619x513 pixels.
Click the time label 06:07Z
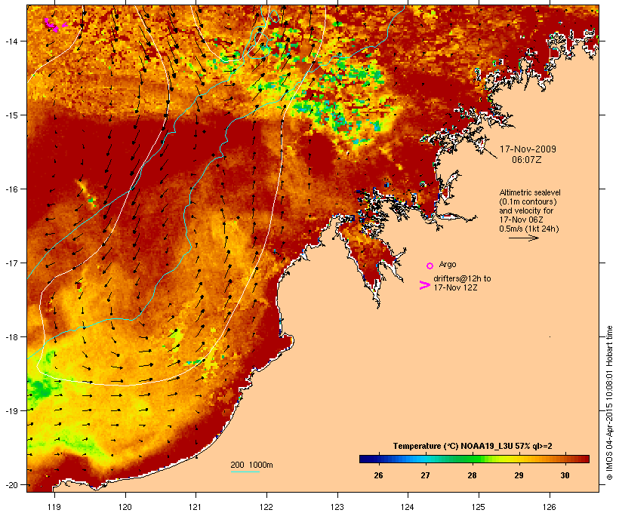(x=527, y=160)
